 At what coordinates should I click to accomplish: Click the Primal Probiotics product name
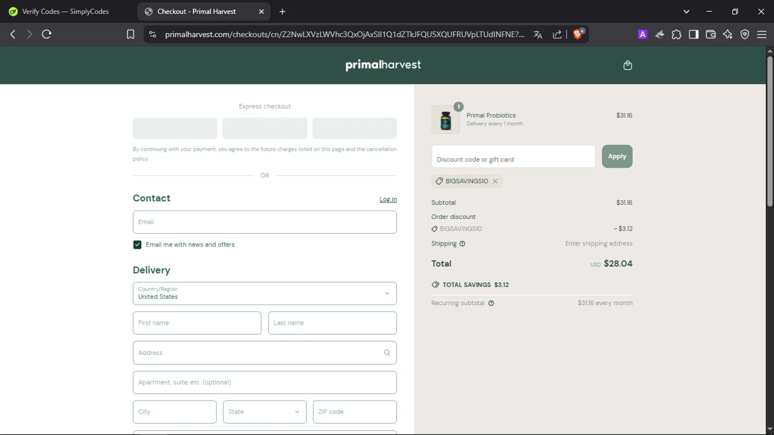(x=491, y=115)
